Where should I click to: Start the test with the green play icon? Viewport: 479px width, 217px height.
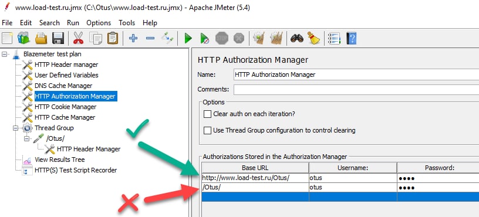(x=188, y=39)
